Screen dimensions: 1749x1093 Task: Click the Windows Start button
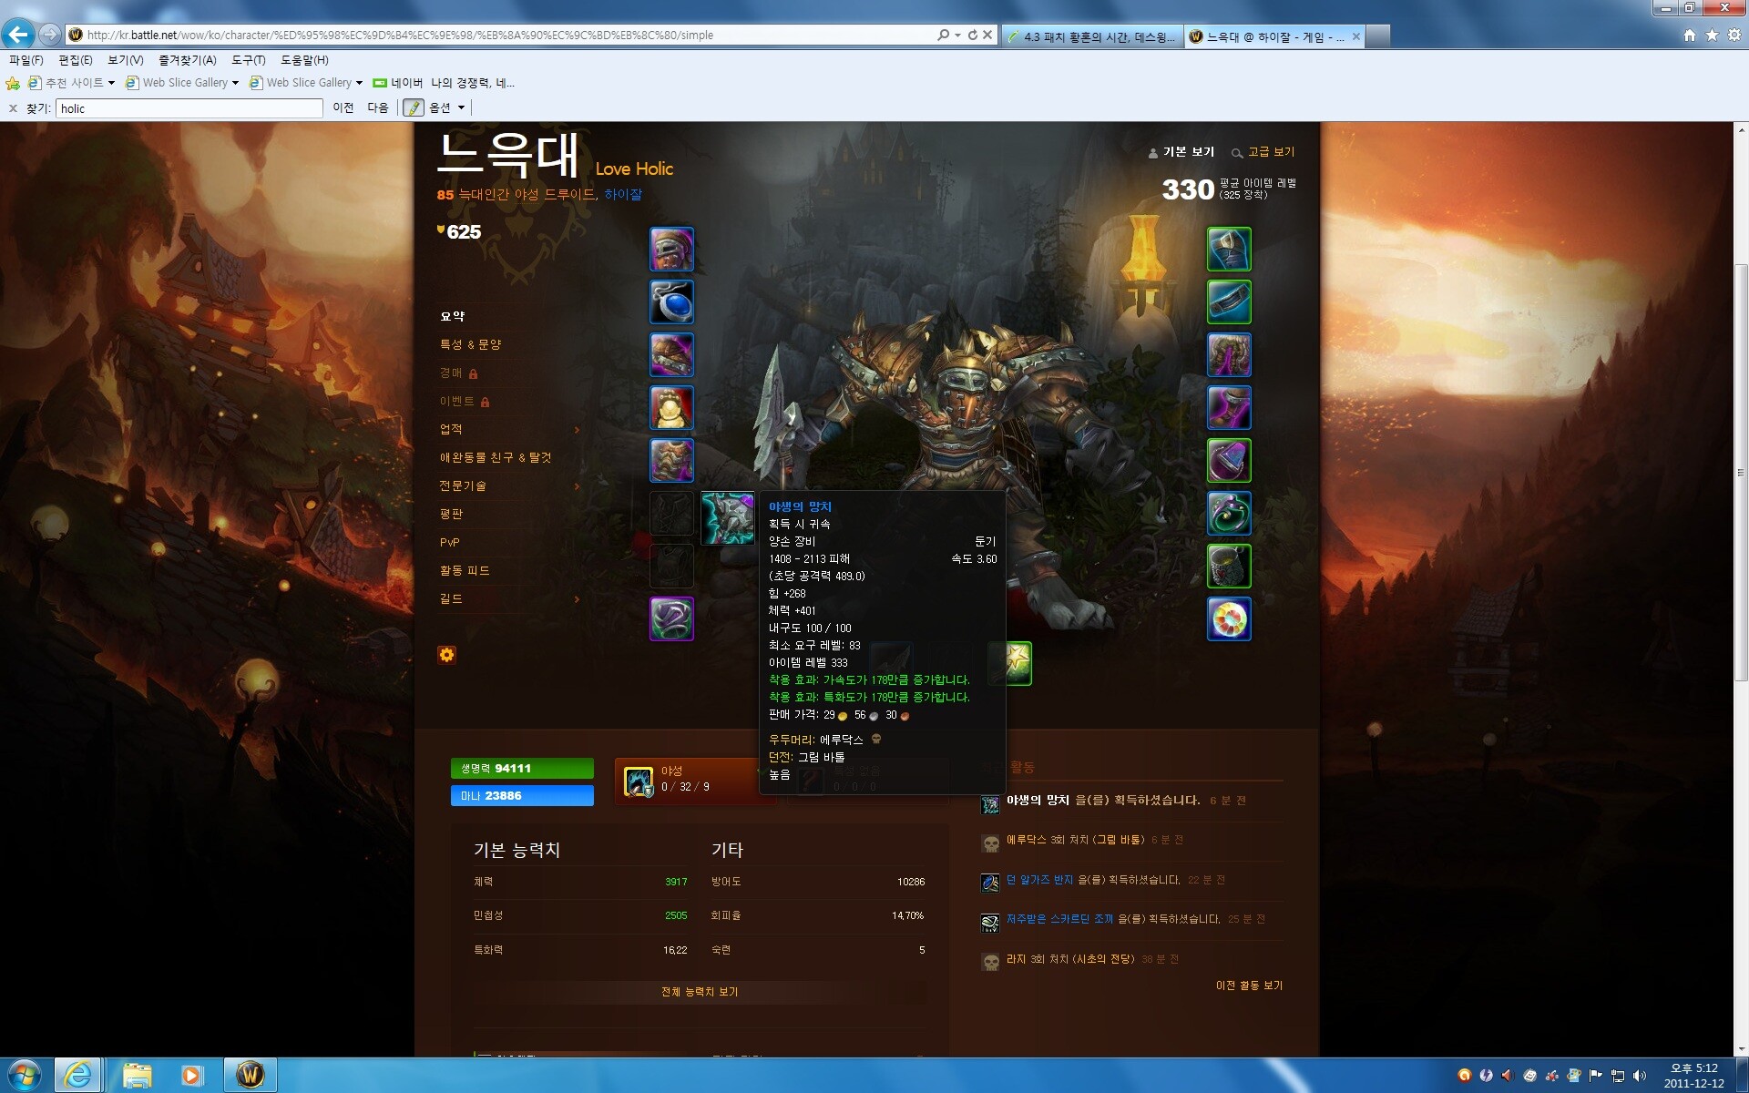pos(23,1075)
